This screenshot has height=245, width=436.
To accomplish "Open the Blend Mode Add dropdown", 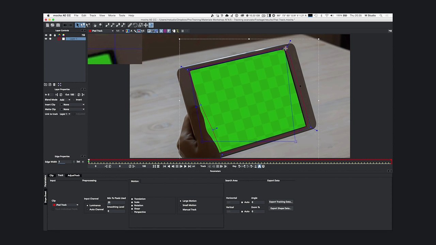I will click(65, 100).
